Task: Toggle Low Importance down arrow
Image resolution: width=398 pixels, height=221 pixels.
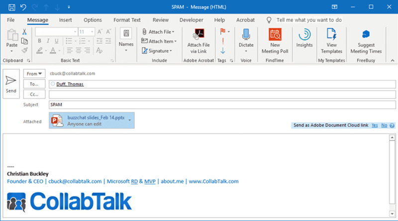Action: tap(222, 50)
